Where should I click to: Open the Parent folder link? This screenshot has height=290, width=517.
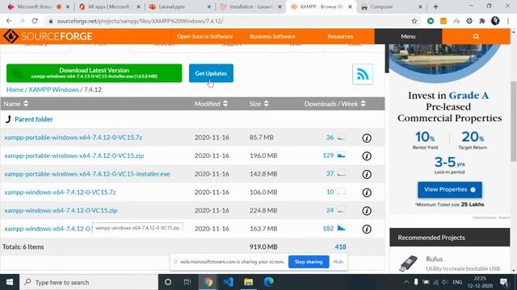pyautogui.click(x=34, y=119)
